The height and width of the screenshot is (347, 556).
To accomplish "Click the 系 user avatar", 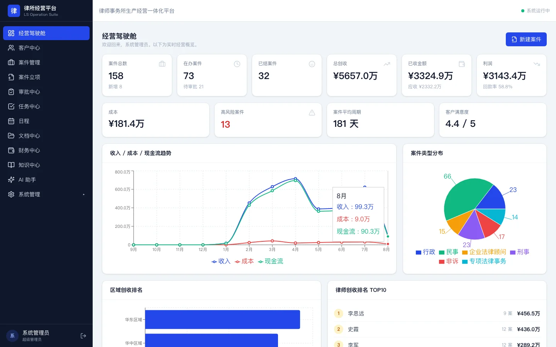I will click(12, 336).
